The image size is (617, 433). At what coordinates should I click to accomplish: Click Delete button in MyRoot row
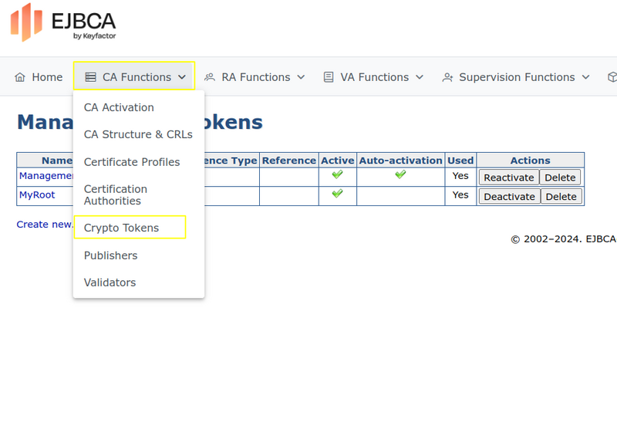click(x=561, y=196)
